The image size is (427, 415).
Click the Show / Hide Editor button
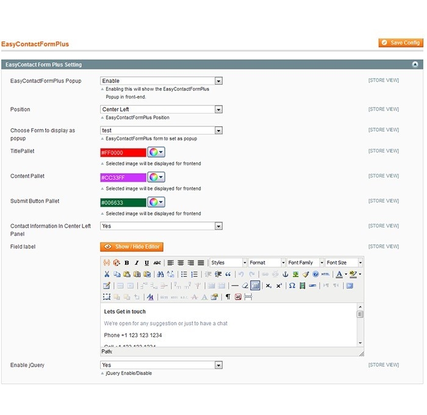pos(132,247)
